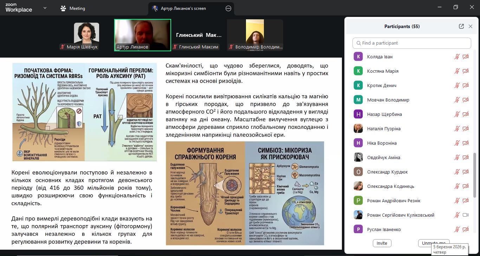
Task: Click the slide paragraph starting "Корені еволюціонували поступово"
Action: click(x=82, y=188)
